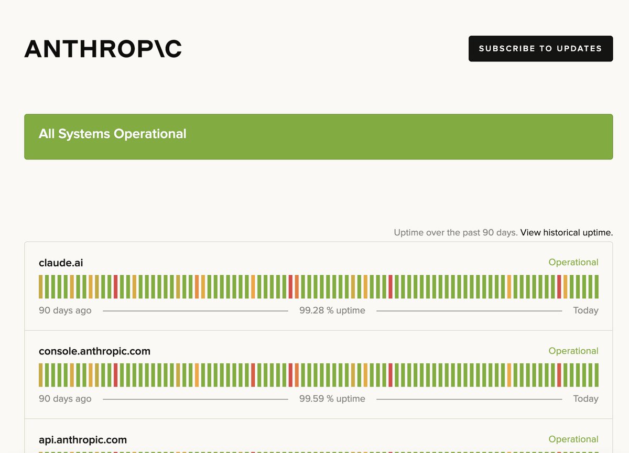Click 'Today' label under console.anthropic.com

(585, 399)
